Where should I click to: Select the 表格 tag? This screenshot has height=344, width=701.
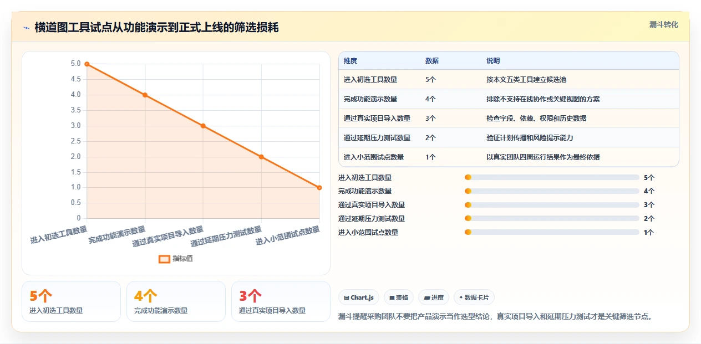[x=399, y=297]
